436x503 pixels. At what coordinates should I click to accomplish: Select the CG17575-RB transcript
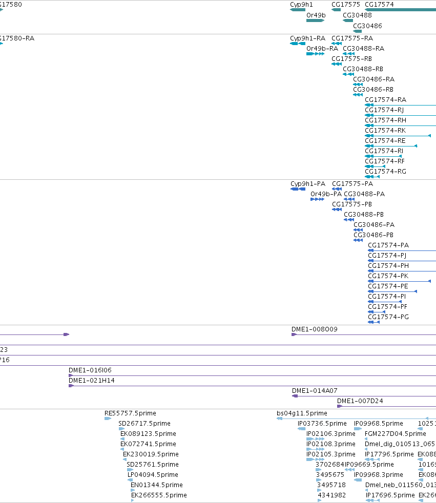(x=337, y=64)
